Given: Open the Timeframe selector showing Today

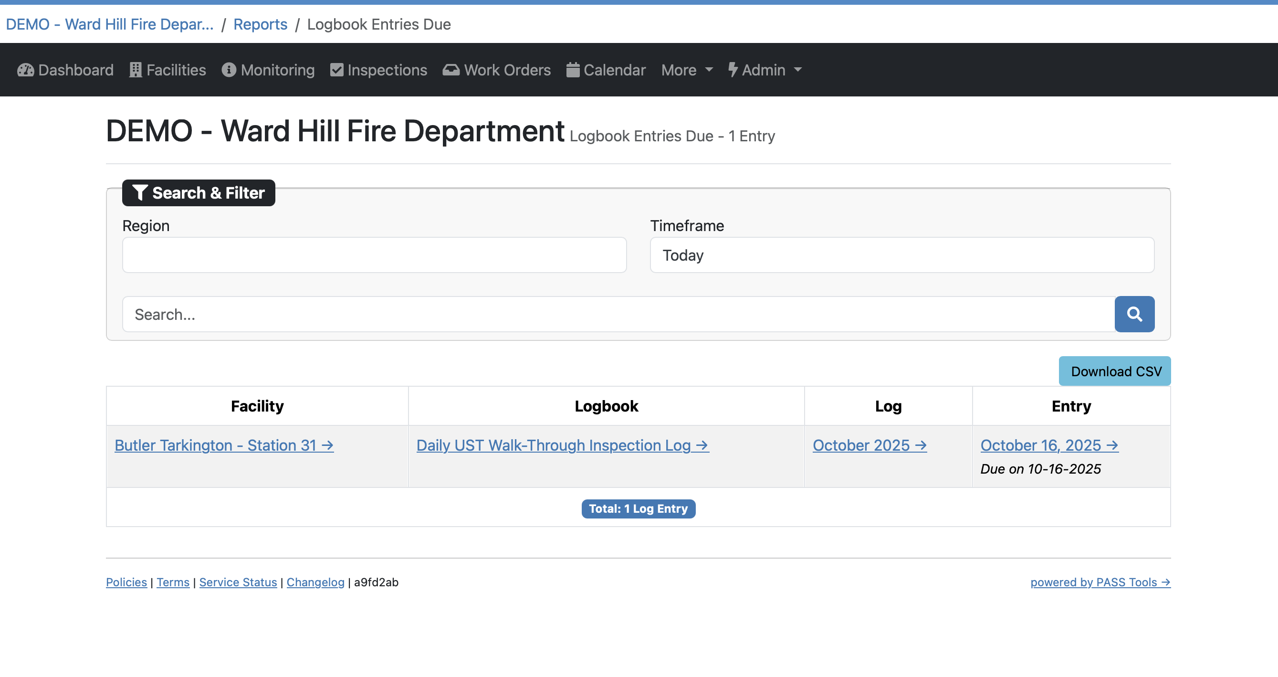Looking at the screenshot, I should (901, 255).
